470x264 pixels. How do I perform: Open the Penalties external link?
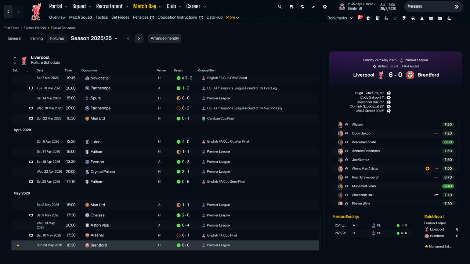coord(143,17)
